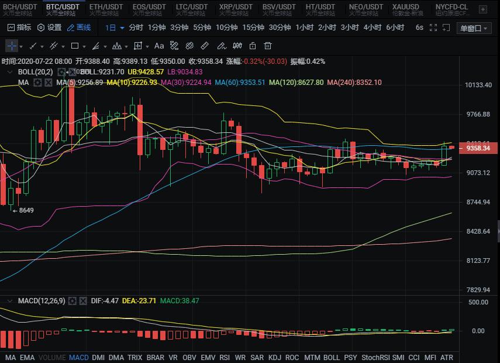This screenshot has height=363, width=500.
Task: Remove the MA indicator
Action: coord(48,83)
